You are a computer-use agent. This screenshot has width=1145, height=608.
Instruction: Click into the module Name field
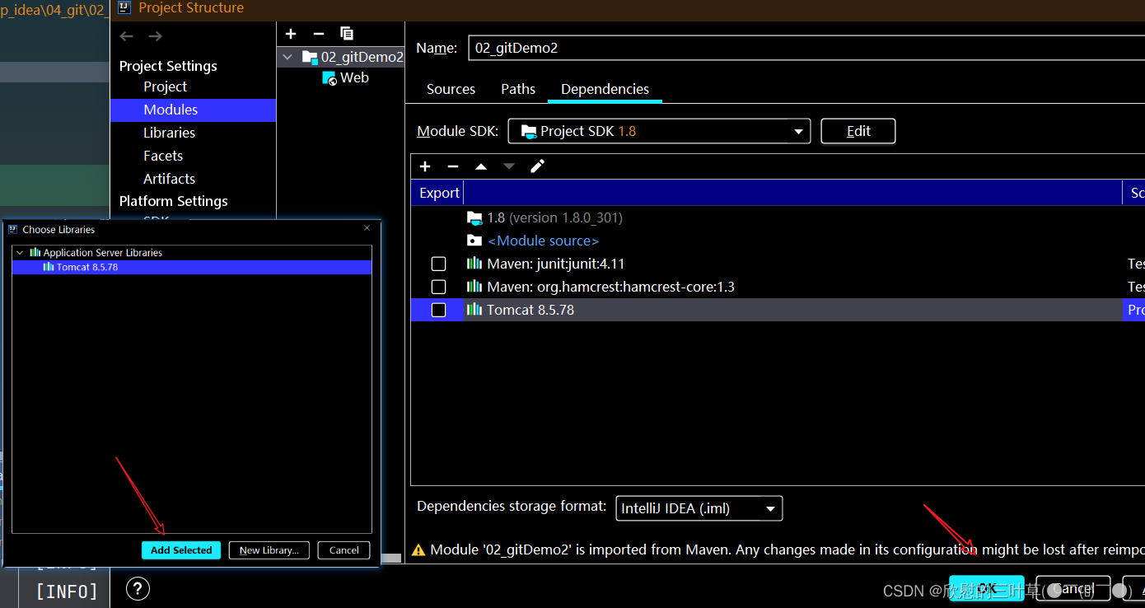pyautogui.click(x=806, y=48)
